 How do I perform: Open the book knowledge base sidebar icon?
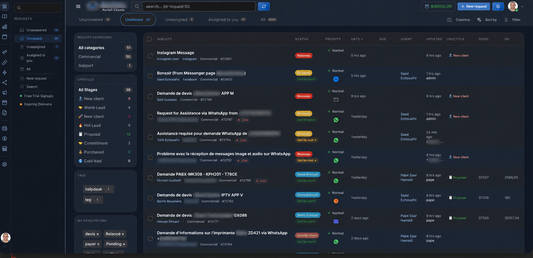tap(4, 17)
